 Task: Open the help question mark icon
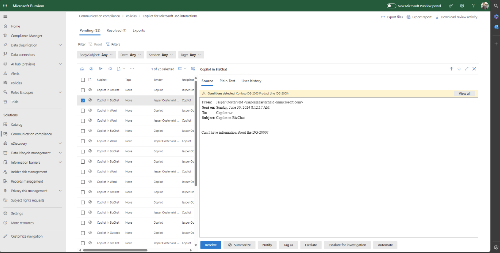pos(473,6)
